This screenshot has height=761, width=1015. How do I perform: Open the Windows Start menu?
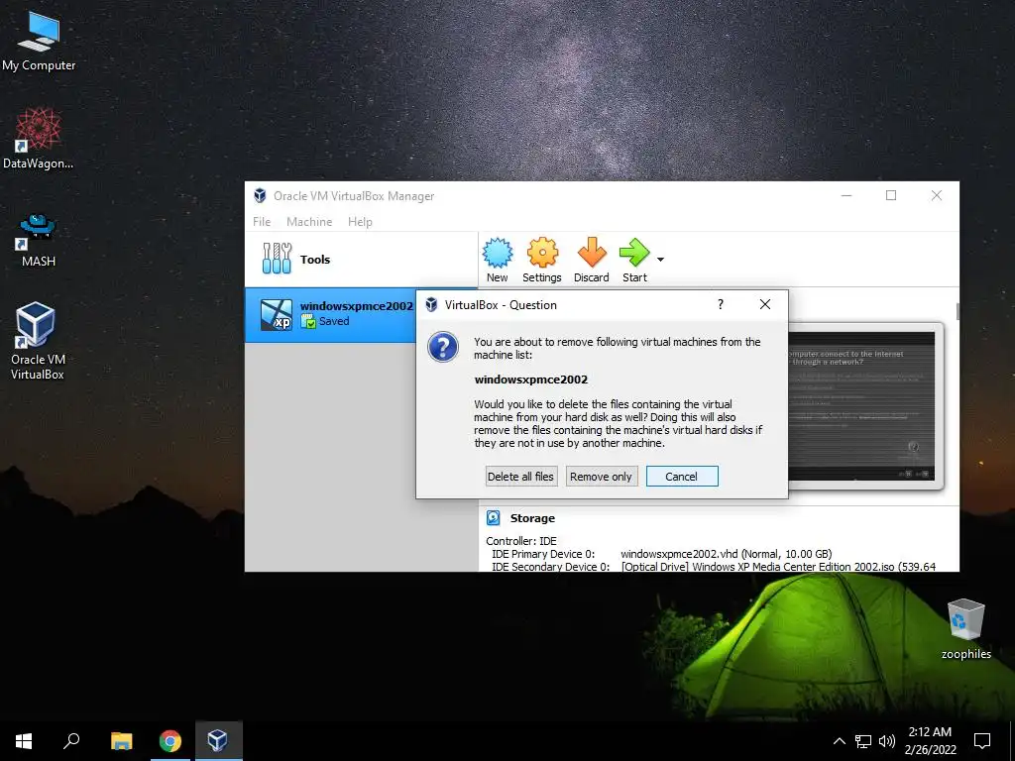tap(24, 741)
